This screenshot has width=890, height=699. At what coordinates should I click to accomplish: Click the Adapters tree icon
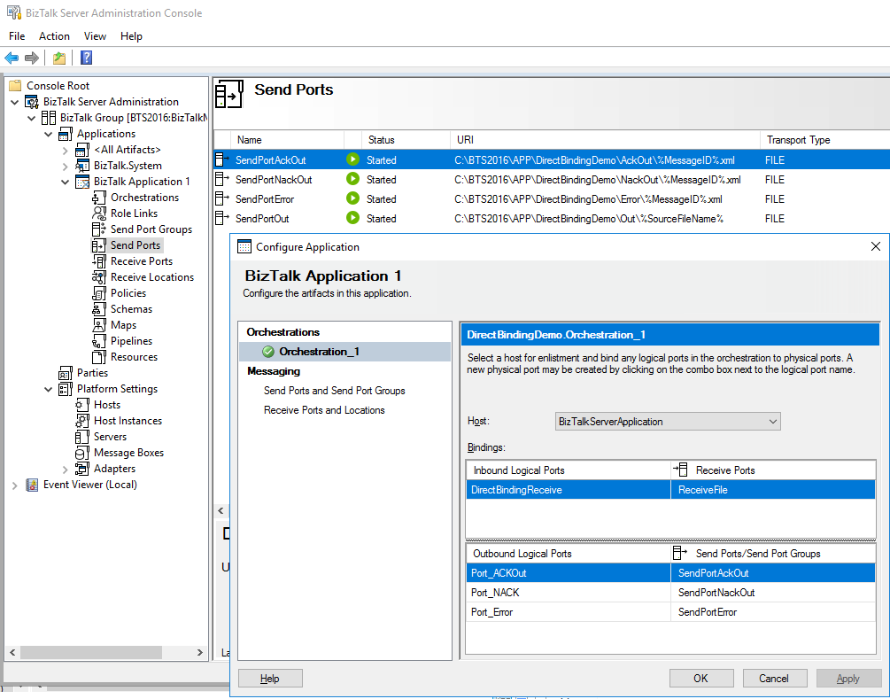pos(81,469)
